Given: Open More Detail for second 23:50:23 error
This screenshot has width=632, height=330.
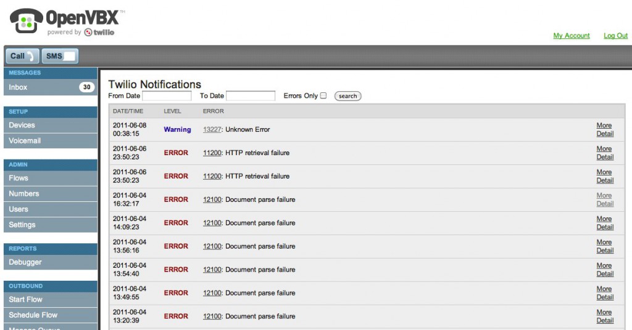Looking at the screenshot, I should [605, 176].
